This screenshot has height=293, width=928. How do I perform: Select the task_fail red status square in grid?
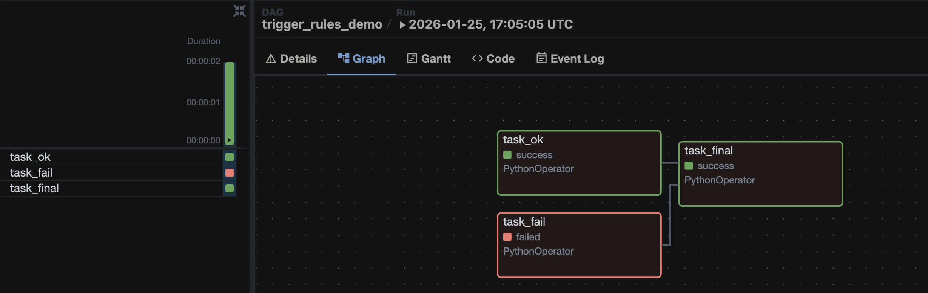[230, 173]
